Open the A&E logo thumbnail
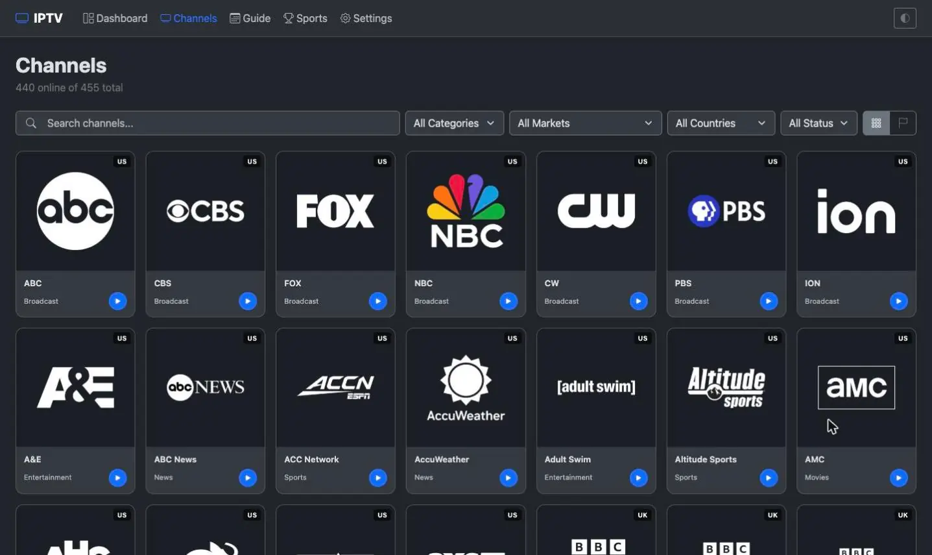 [75, 388]
